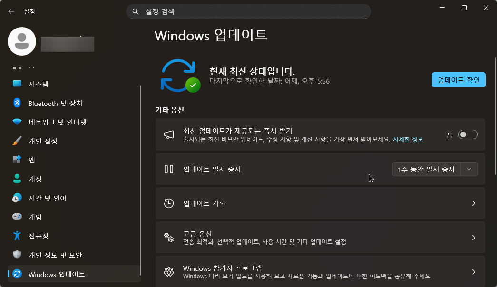Expand Windows 참가자 프로그램 chevron

coord(474,272)
